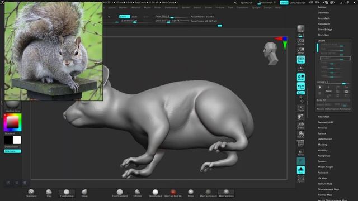Toggle Local symmetry button
Screen dimensions: 358x201
[x=301, y=77]
